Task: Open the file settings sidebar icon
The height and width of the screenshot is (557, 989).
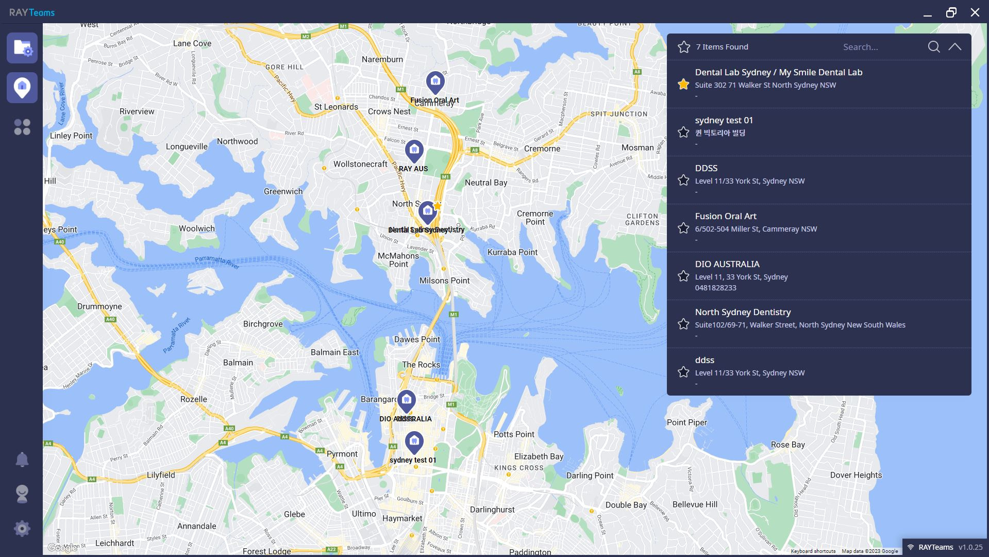Action: (x=22, y=48)
